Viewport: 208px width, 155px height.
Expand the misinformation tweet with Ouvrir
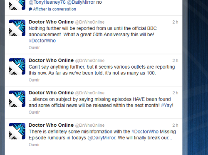(x=34, y=145)
